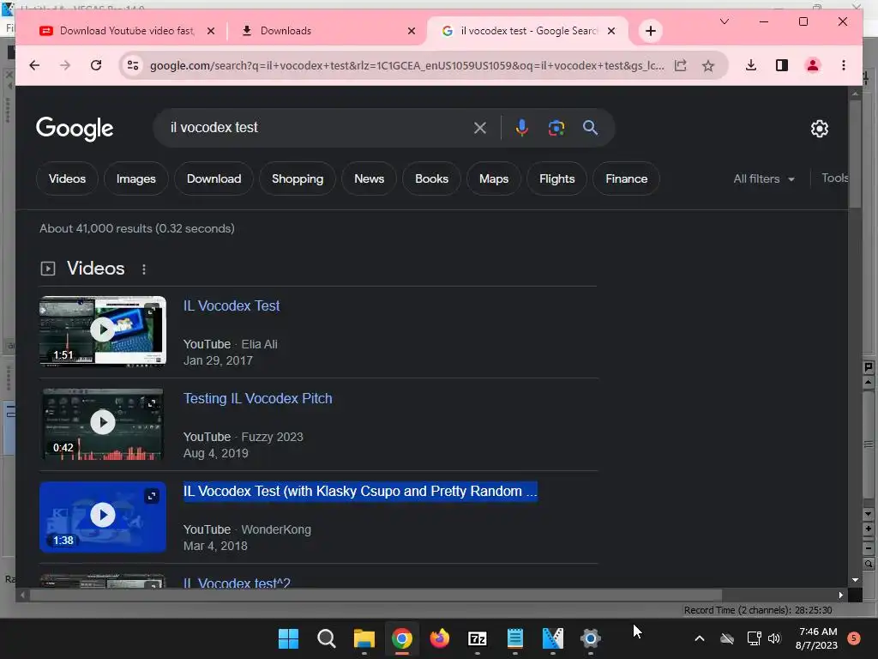Open Testing IL Vocodex Pitch link
The width and height of the screenshot is (878, 659).
[x=257, y=398]
